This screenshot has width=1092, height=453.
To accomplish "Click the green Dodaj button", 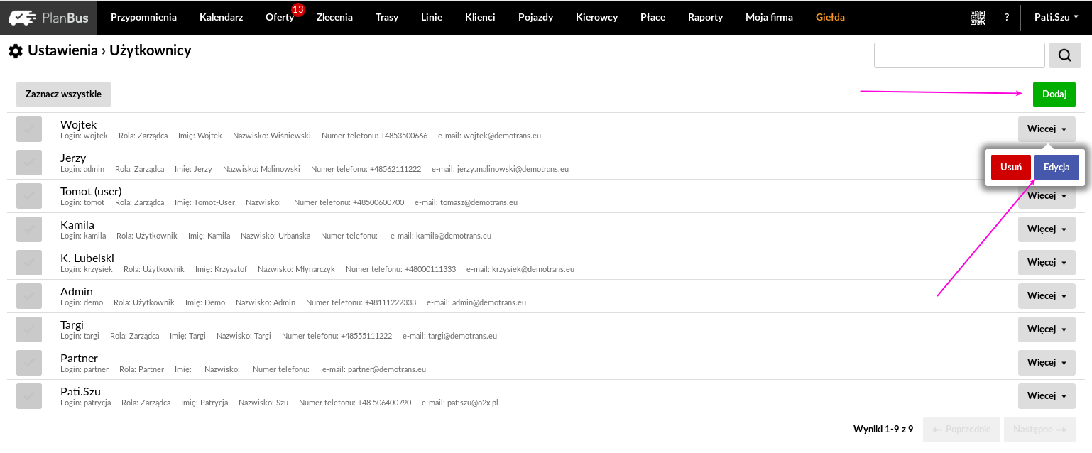I will (1054, 94).
